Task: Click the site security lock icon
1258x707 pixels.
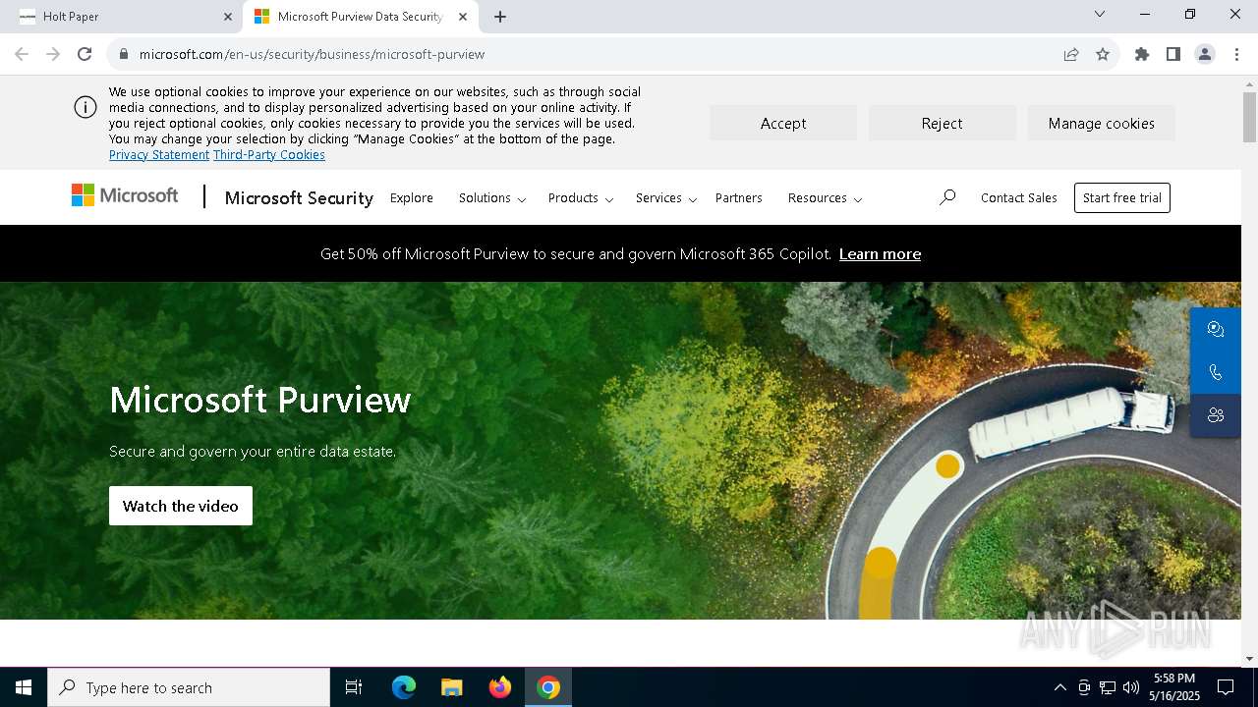Action: pos(124,54)
